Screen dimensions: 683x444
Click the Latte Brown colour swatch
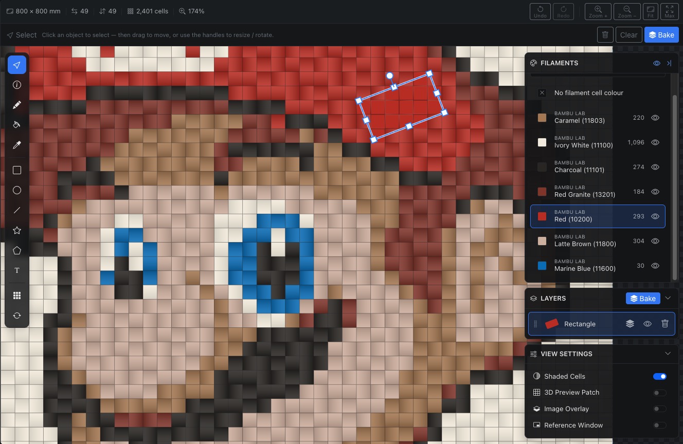pyautogui.click(x=542, y=241)
